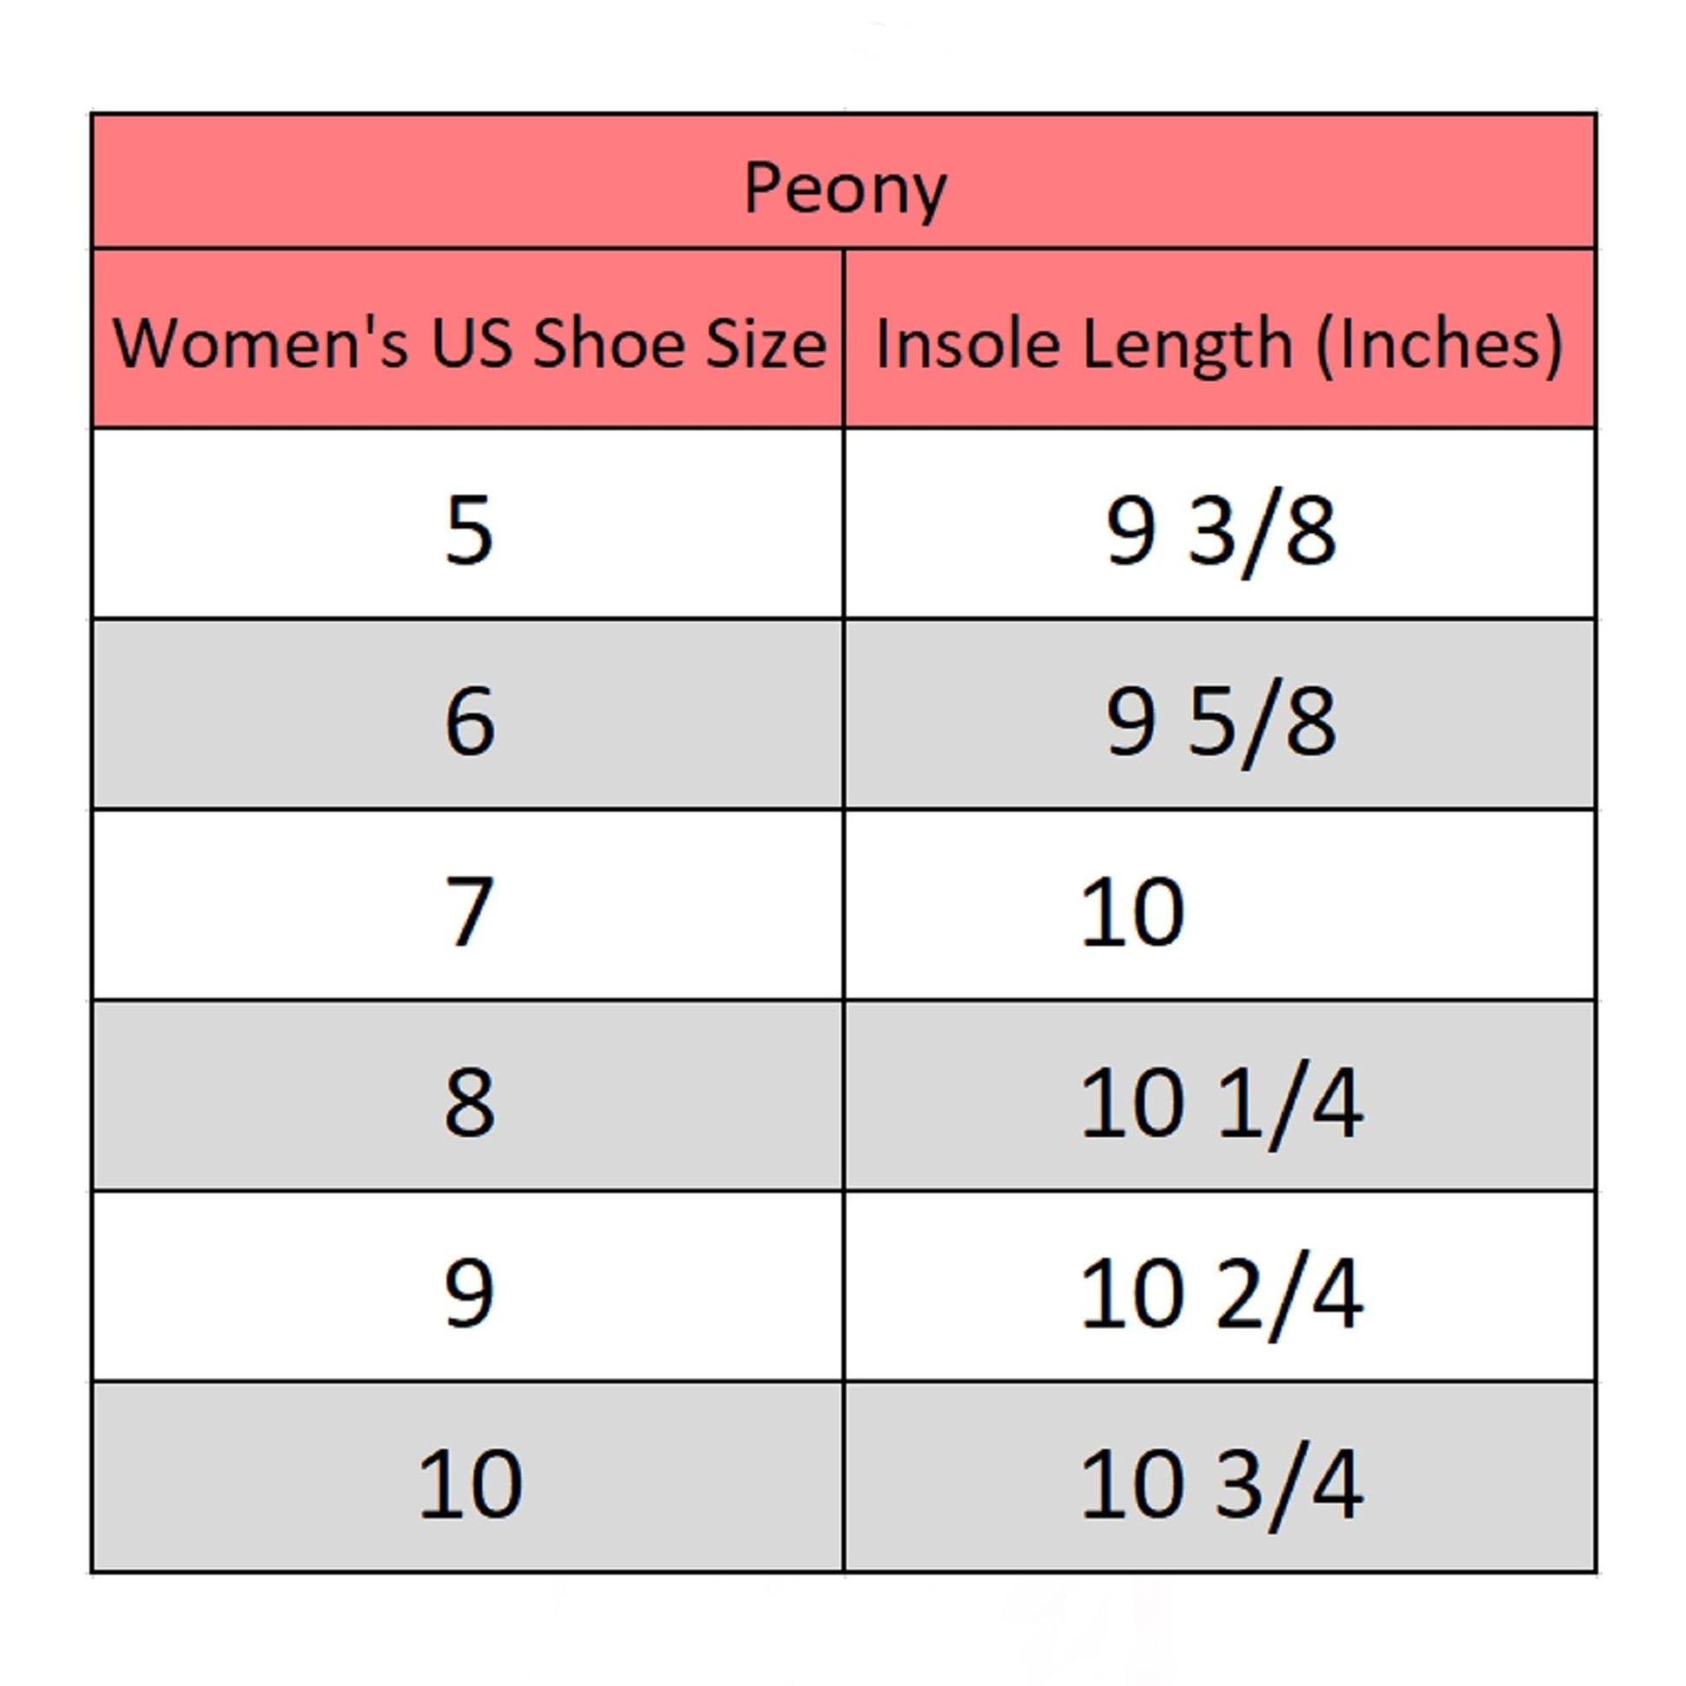1686x1686 pixels.
Task: Select the shoe size 5 cell
Action: (470, 529)
